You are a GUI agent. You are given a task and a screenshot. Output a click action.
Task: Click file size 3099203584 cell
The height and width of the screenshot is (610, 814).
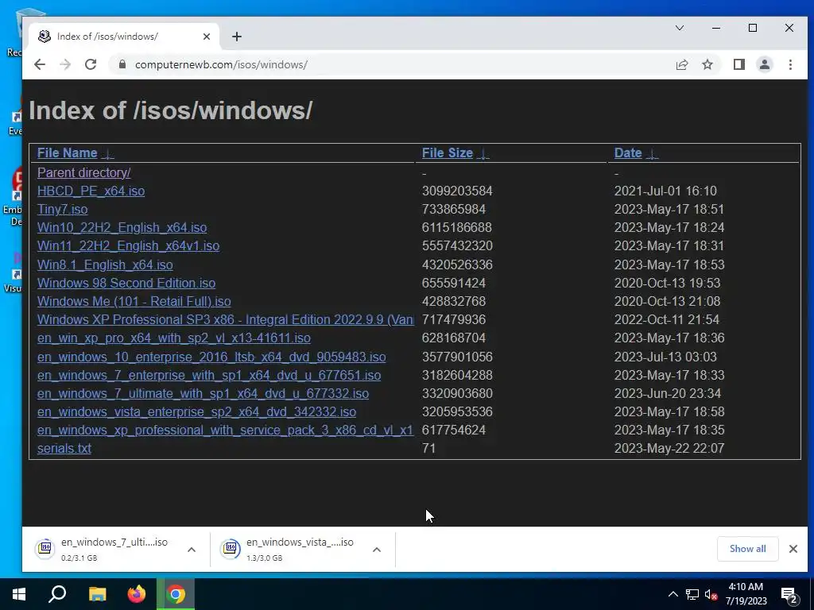[x=457, y=191]
